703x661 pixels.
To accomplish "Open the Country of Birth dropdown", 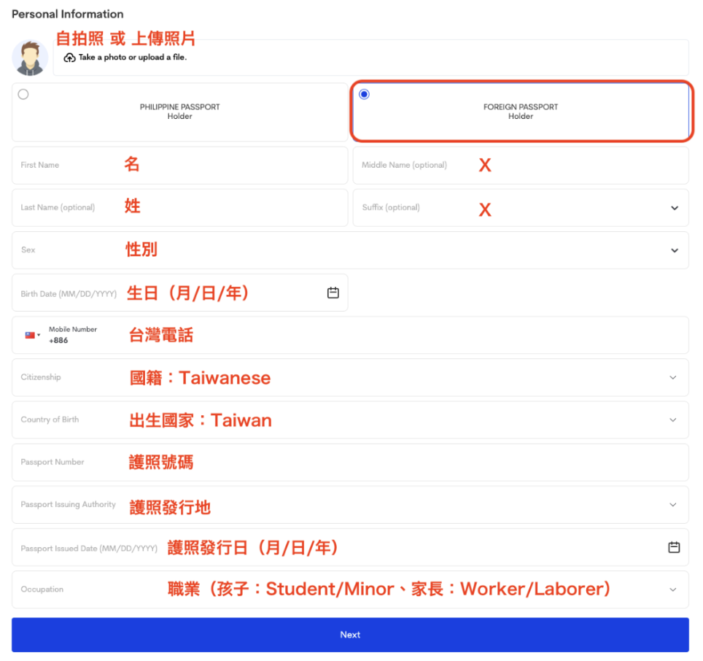I will click(674, 420).
